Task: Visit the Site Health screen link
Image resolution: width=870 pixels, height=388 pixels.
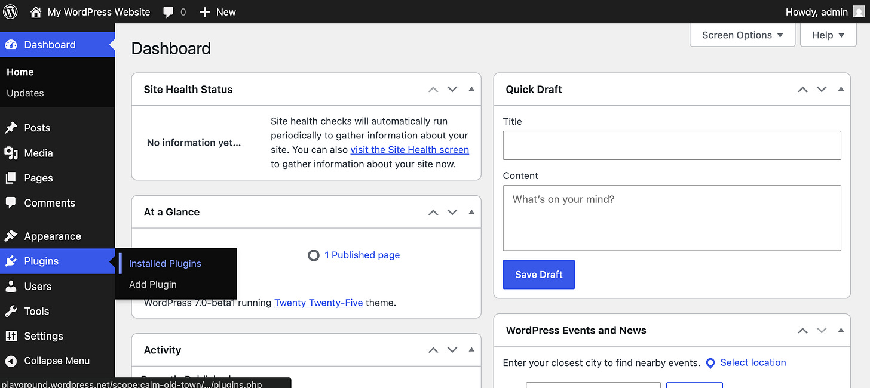Action: pos(409,149)
